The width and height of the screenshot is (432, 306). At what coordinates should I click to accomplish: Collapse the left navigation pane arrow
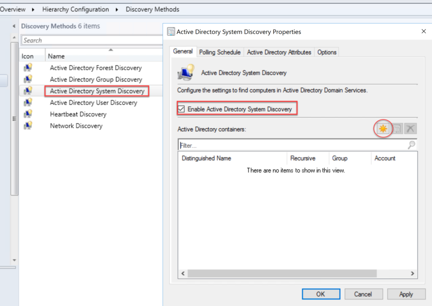click(x=14, y=26)
